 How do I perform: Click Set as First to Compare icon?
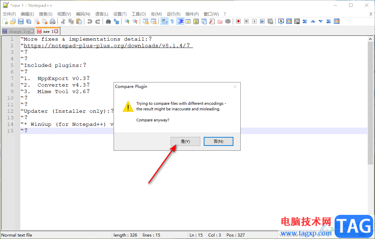click(x=281, y=21)
